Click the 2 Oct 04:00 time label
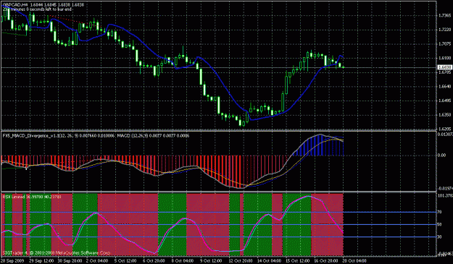 pos(97,261)
